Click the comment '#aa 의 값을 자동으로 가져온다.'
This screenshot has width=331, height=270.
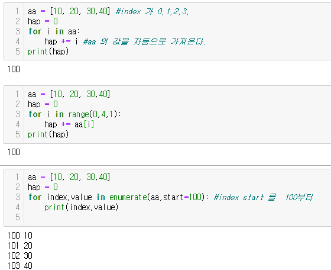tap(145, 41)
